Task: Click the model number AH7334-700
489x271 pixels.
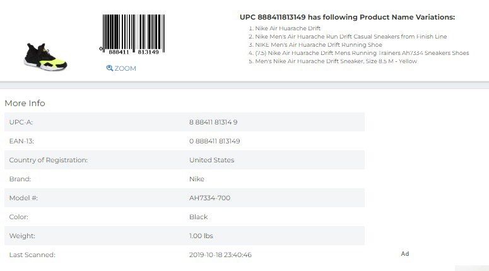Action: point(210,198)
